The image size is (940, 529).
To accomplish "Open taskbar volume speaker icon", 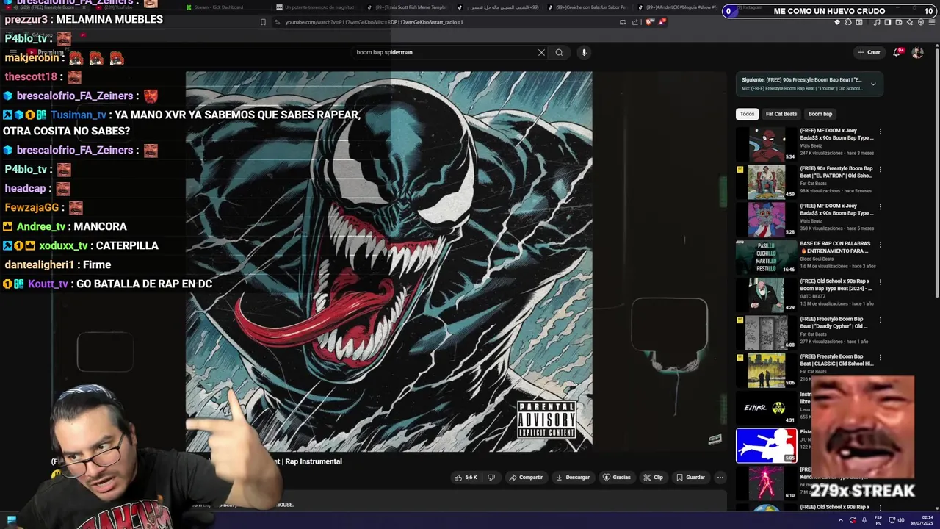I will 901,520.
